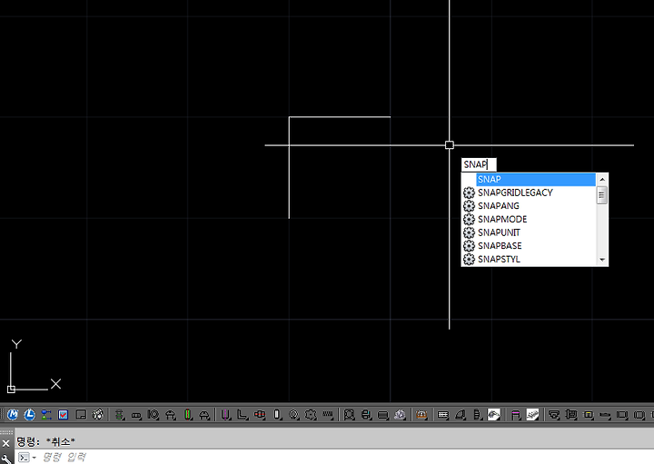Click the white-background sketch drawing icon
654x464 pixels.
[532, 414]
